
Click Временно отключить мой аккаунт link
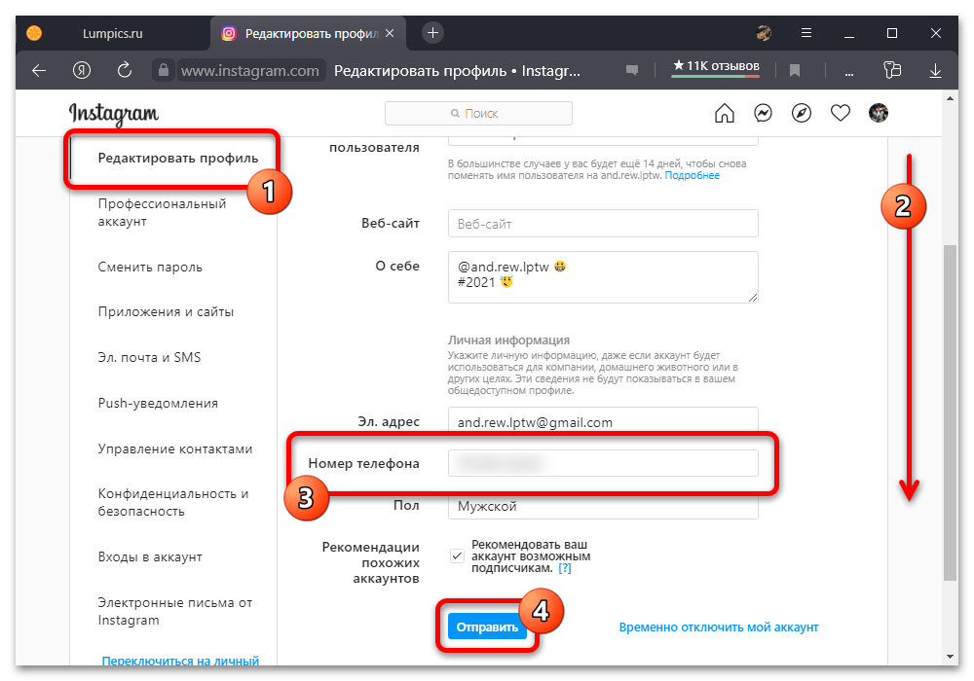(718, 627)
